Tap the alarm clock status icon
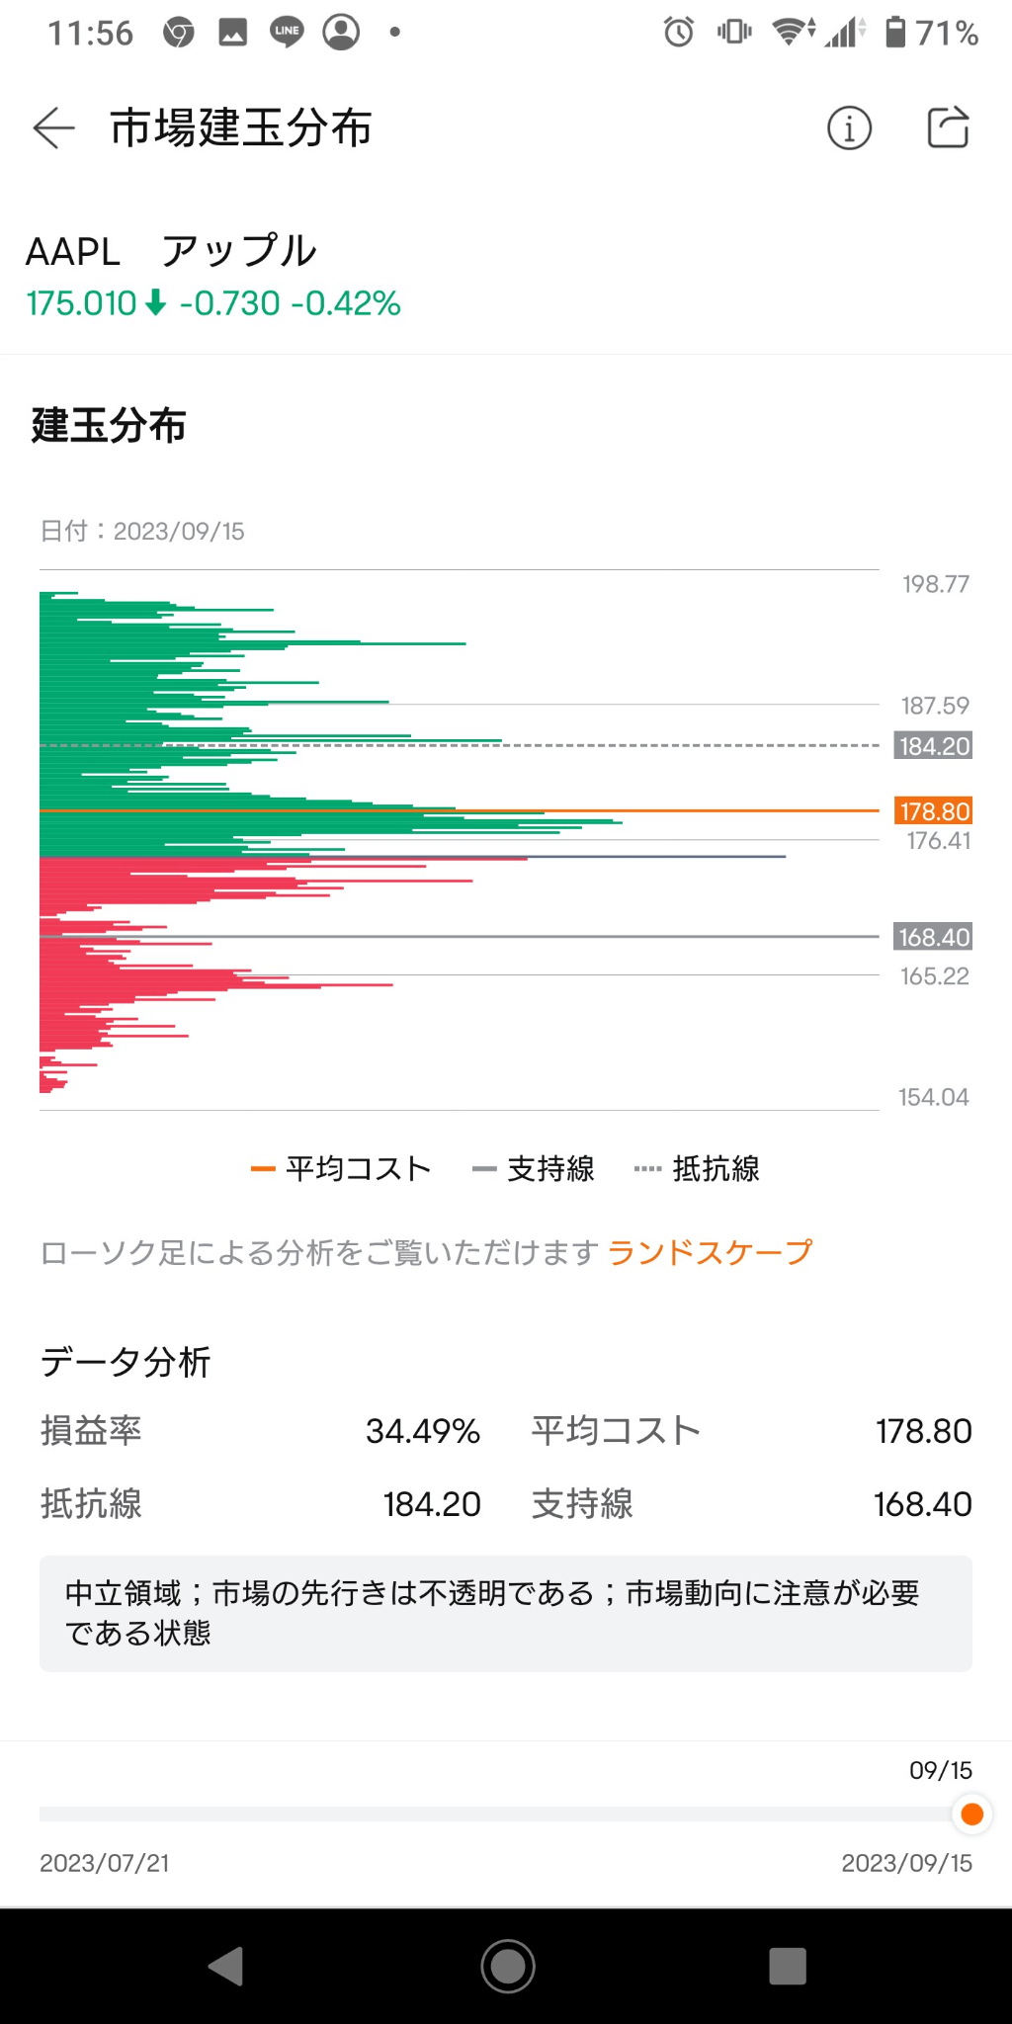The image size is (1012, 2024). (678, 33)
